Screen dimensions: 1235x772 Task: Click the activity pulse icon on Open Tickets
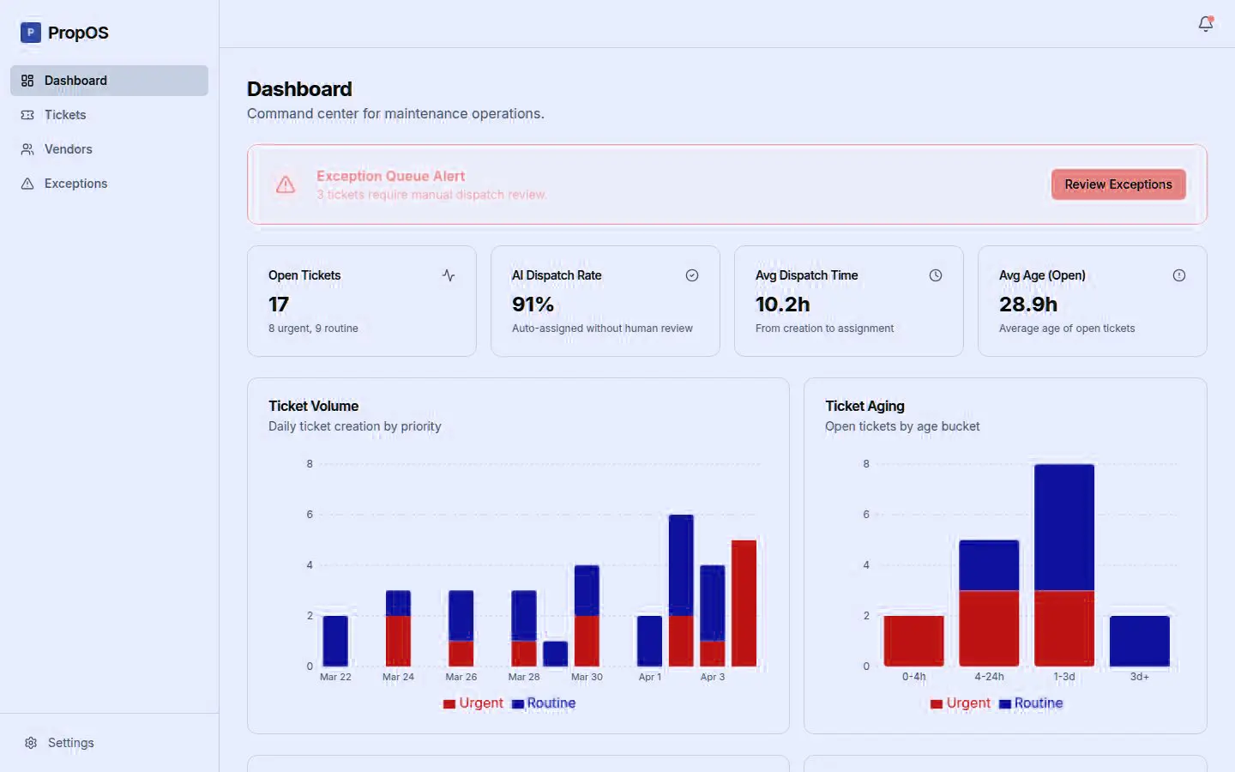(449, 275)
